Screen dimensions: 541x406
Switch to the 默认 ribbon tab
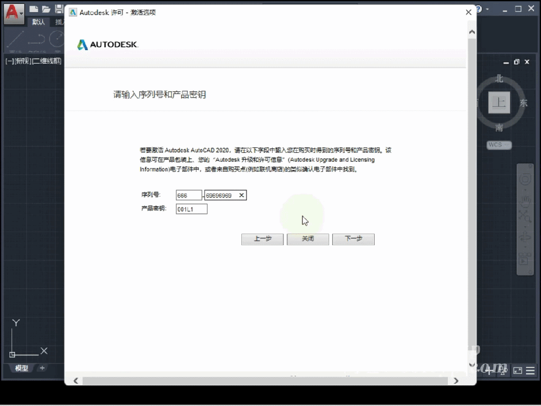(38, 22)
